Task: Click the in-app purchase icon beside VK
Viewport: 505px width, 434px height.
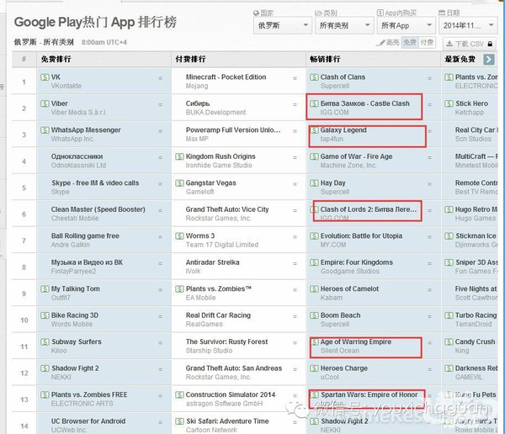Action: click(x=45, y=77)
